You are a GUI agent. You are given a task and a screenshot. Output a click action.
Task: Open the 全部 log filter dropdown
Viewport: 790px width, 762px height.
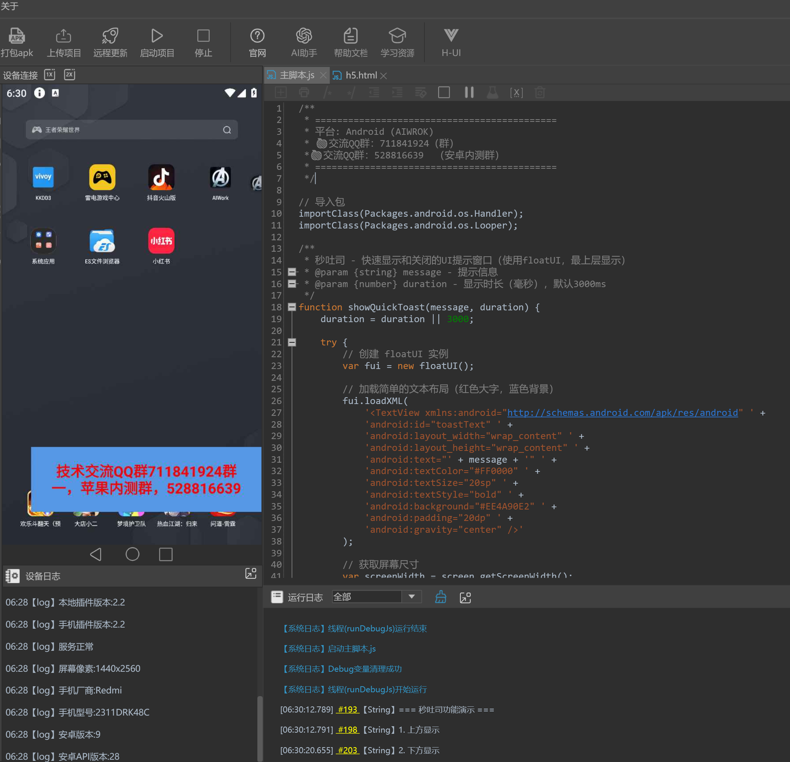pyautogui.click(x=412, y=597)
